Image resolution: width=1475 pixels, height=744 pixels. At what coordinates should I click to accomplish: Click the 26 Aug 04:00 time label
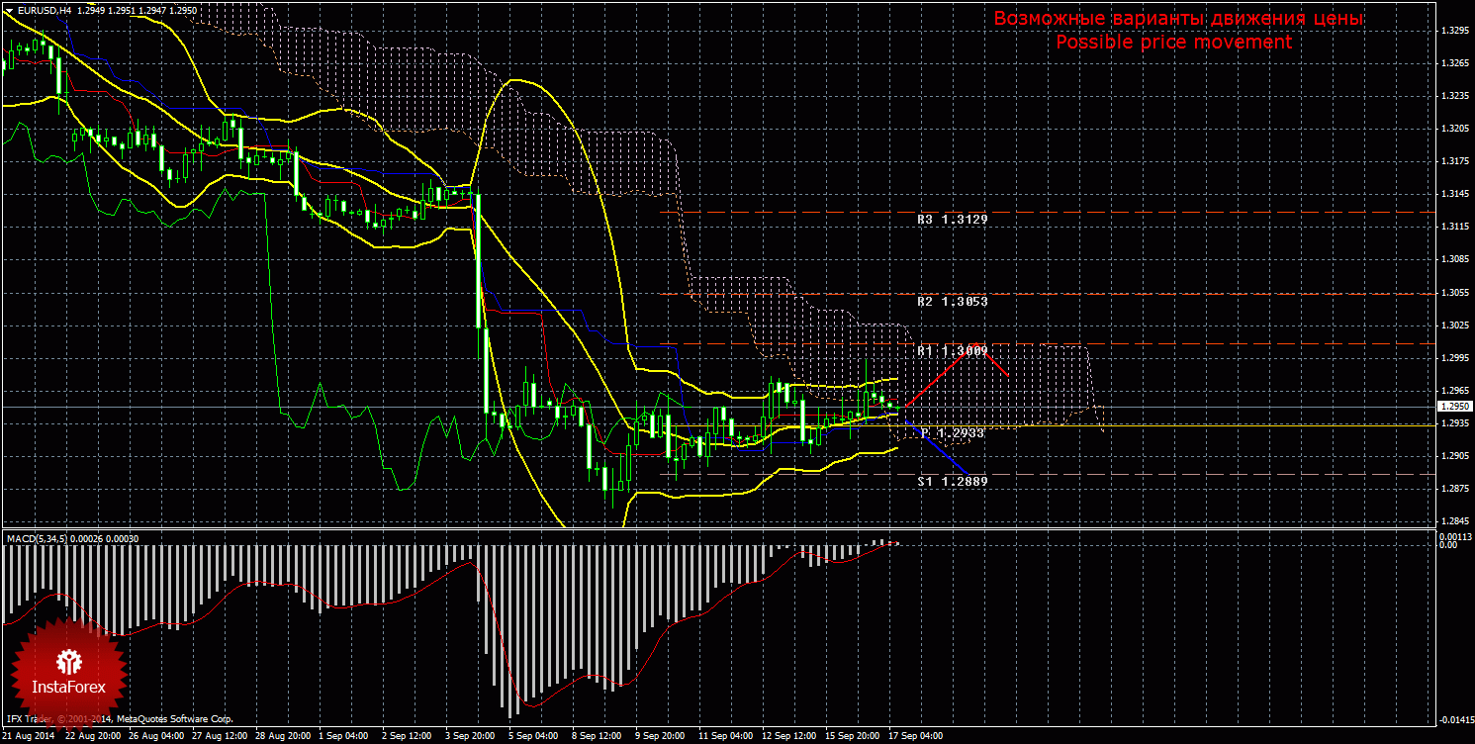[x=158, y=737]
